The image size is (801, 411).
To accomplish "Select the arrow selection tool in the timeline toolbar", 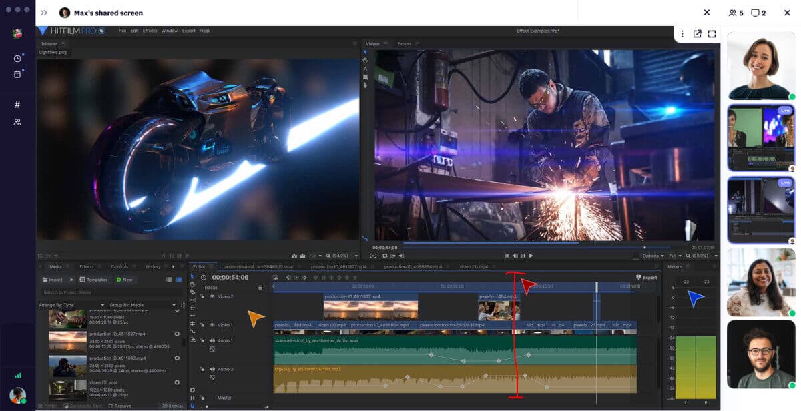I will coord(194,276).
